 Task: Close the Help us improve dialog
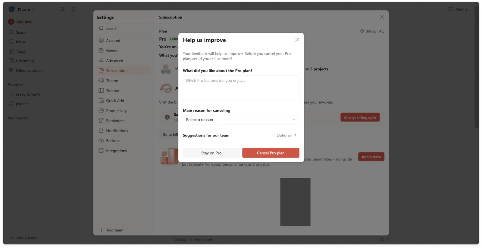pos(297,40)
